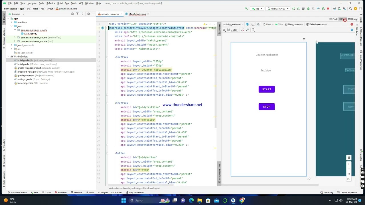Click the zoom to fit screen icon

click(348, 179)
